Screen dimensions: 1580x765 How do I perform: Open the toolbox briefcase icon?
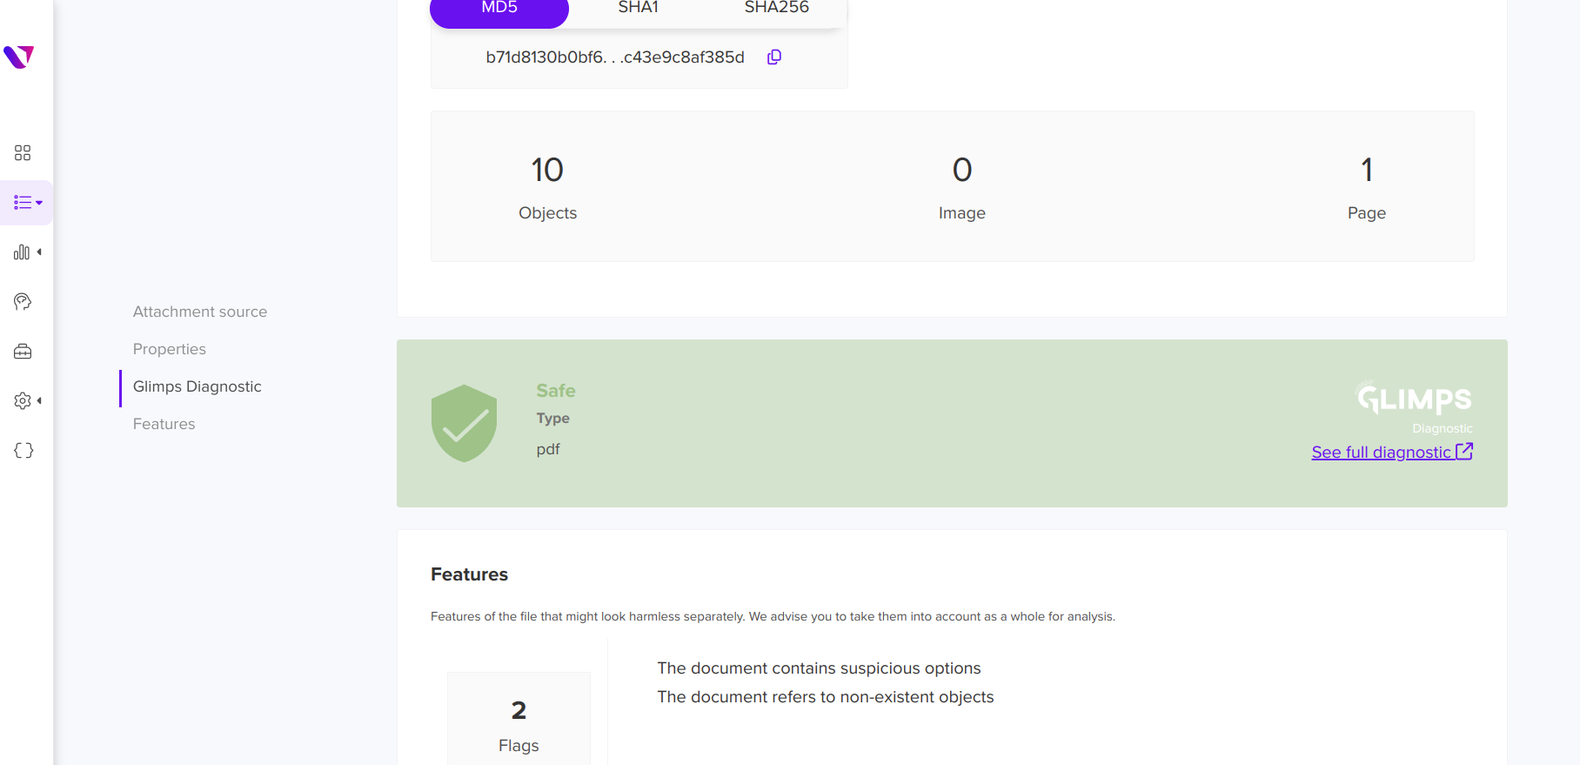point(23,352)
